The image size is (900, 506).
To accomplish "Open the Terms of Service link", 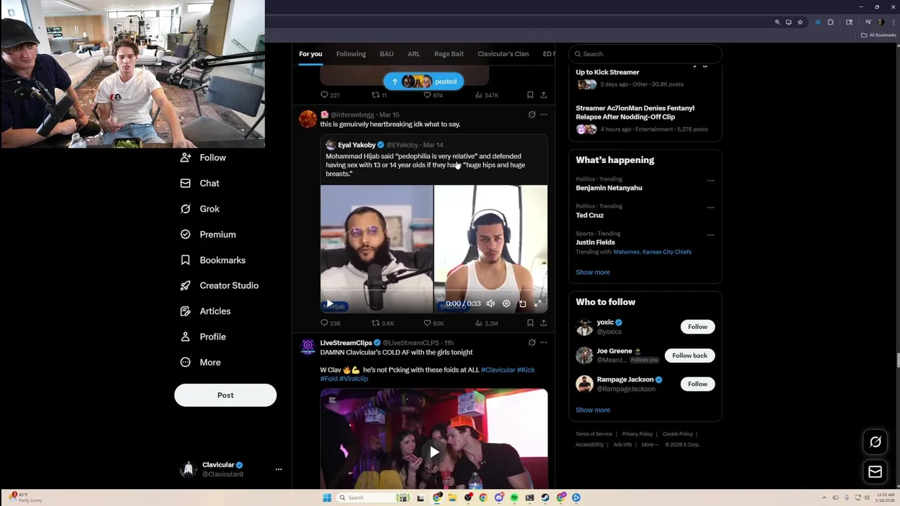I will pyautogui.click(x=594, y=434).
